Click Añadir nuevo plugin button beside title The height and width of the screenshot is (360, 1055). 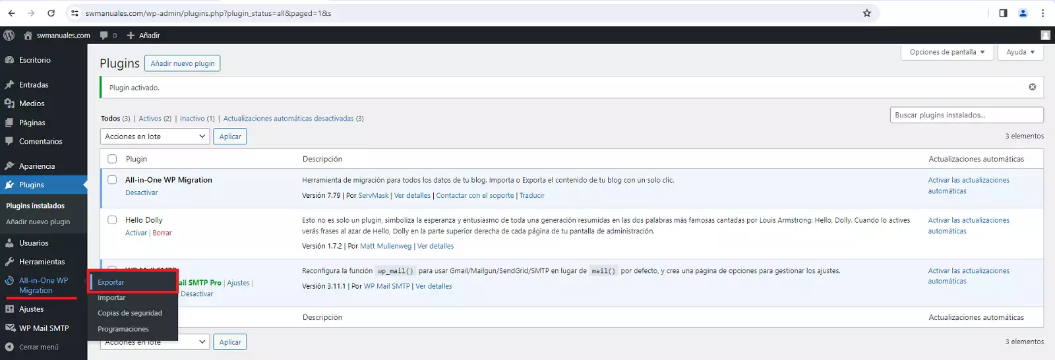183,63
